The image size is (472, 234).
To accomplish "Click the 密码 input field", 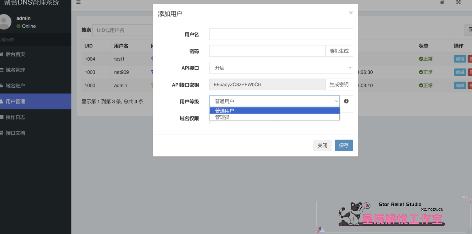I will tap(267, 51).
